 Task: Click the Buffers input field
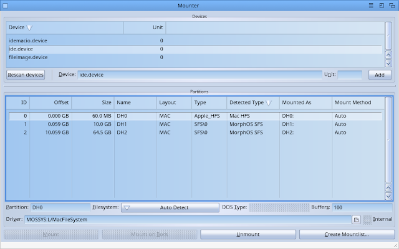coord(362,207)
